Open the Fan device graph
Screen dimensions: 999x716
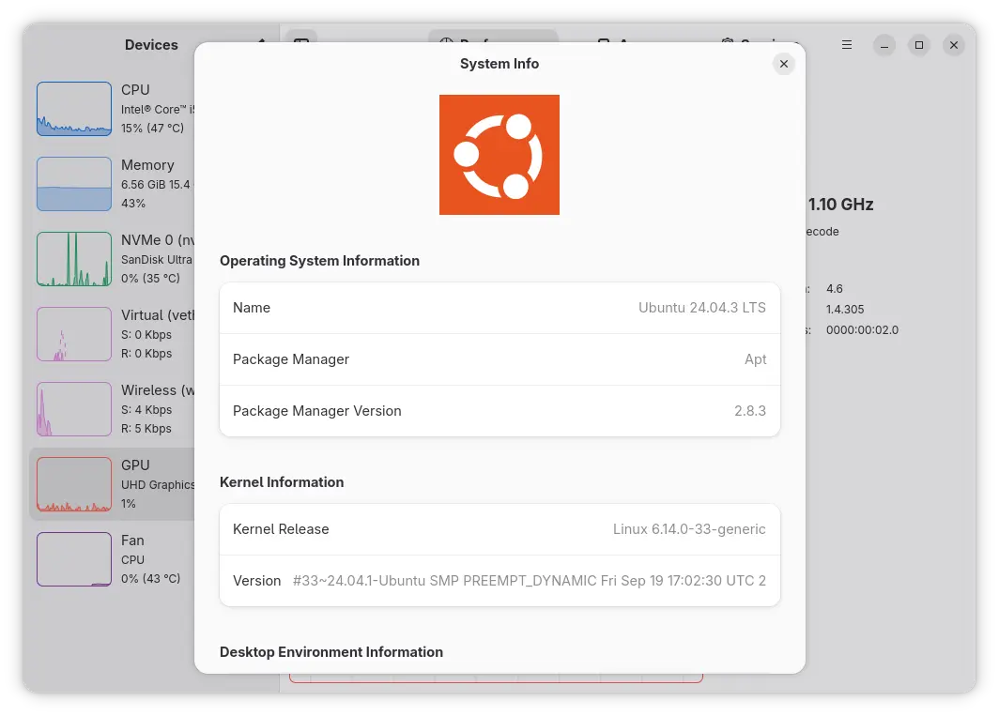(x=74, y=559)
